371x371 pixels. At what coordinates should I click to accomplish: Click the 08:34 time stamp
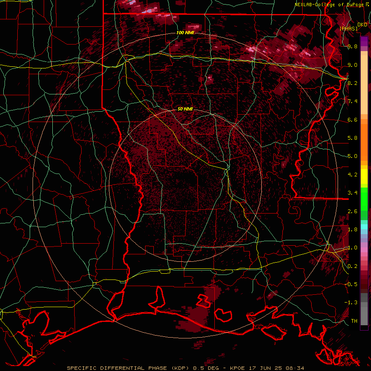click(x=295, y=368)
